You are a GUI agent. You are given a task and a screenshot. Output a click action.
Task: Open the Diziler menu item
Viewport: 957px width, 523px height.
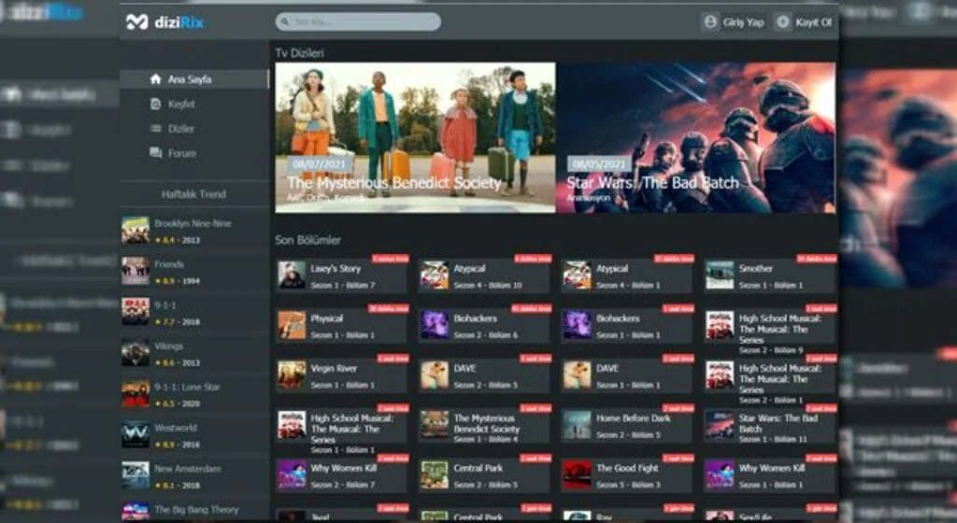coord(194,129)
